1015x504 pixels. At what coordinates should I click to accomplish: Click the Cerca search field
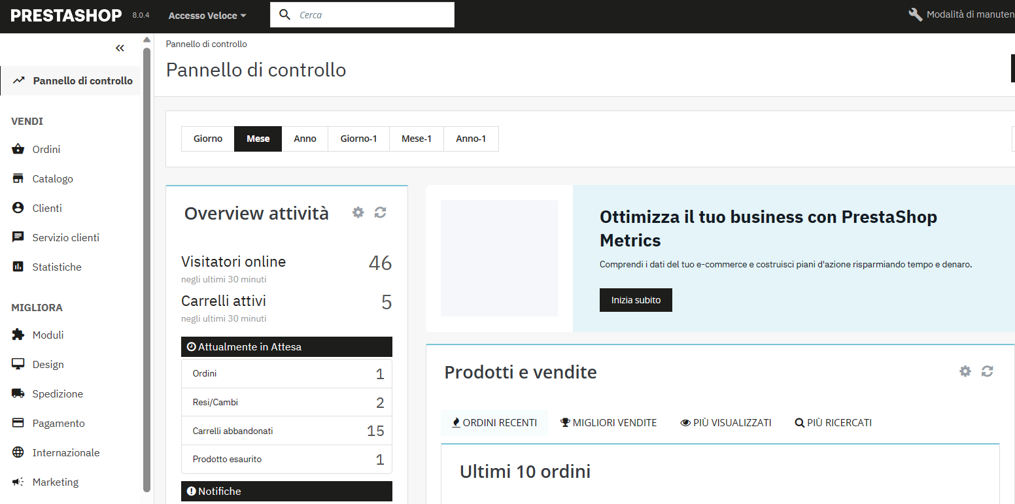tap(362, 15)
